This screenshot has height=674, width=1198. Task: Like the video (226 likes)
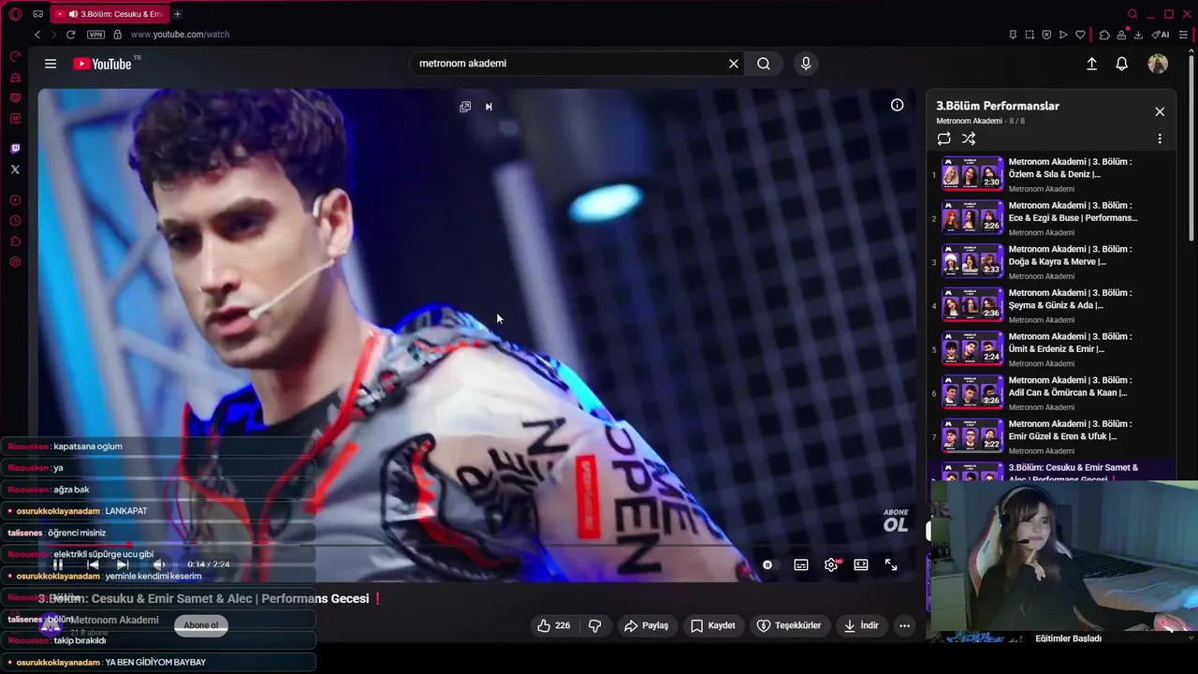click(553, 625)
